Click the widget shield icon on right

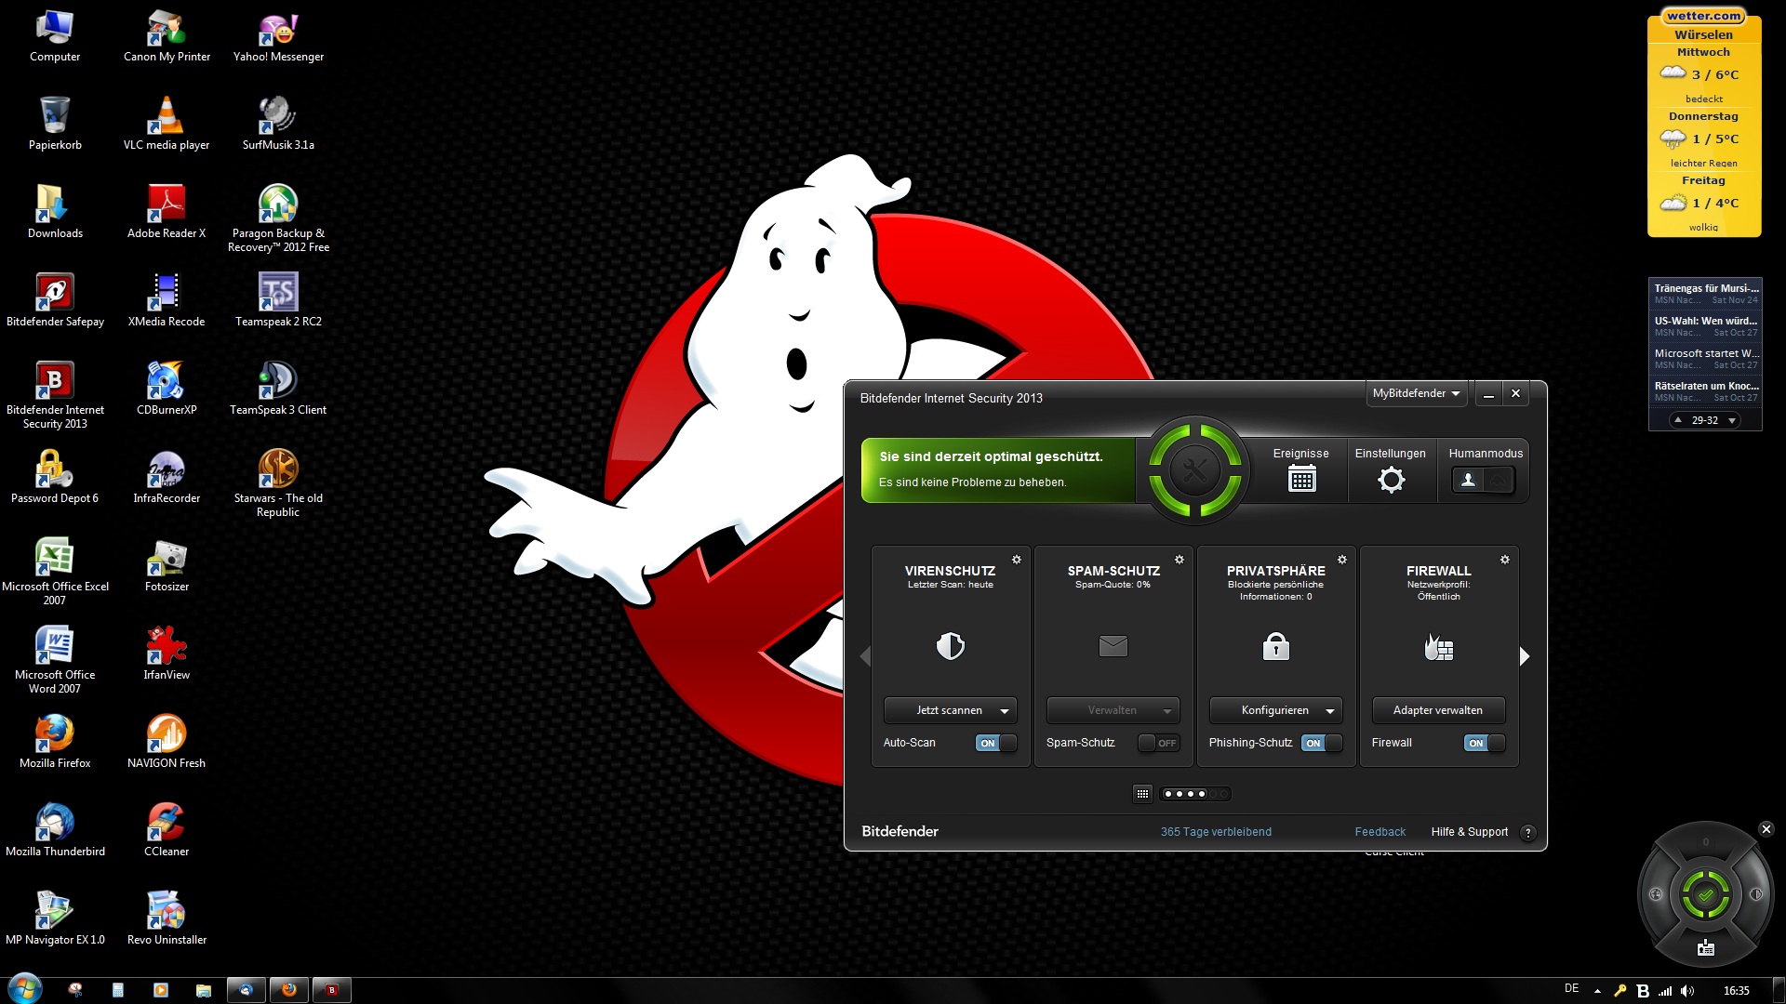(1755, 894)
